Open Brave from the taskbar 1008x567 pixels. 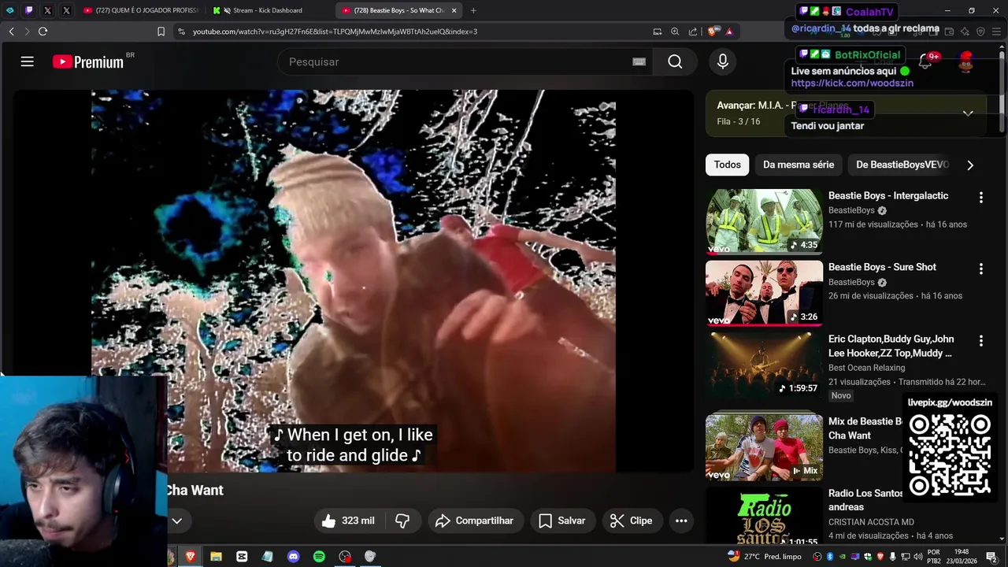[191, 556]
